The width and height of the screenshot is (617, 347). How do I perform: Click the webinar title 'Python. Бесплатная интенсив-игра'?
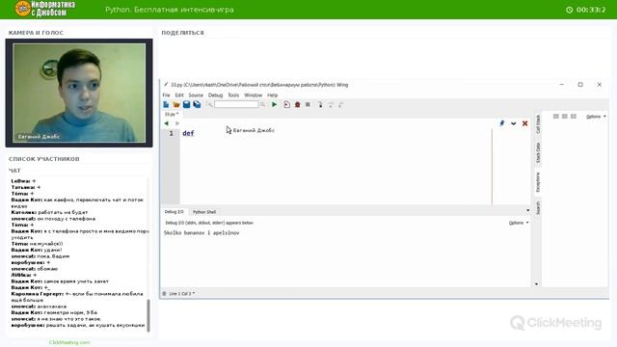[170, 10]
